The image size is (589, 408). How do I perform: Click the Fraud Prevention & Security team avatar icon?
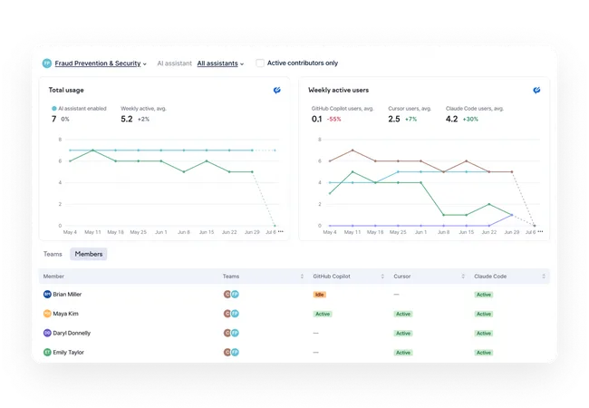coord(47,63)
